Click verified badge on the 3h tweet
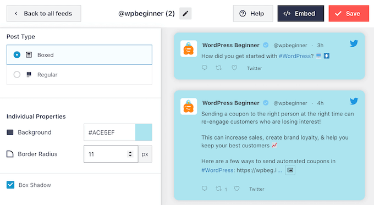The image size is (374, 205). pyautogui.click(x=266, y=45)
